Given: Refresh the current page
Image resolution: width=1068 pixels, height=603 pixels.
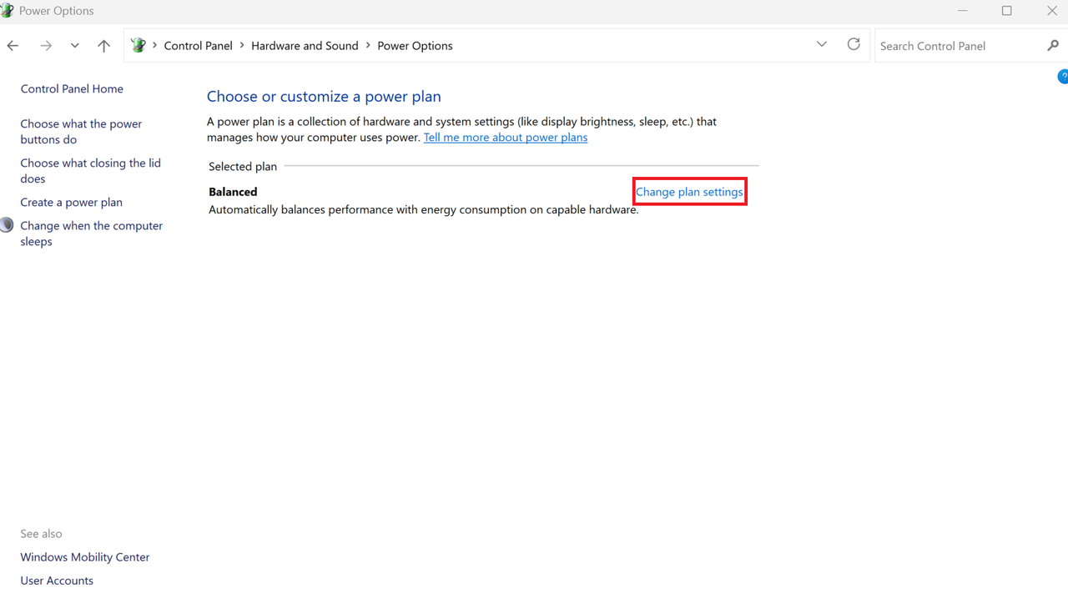Looking at the screenshot, I should (854, 45).
